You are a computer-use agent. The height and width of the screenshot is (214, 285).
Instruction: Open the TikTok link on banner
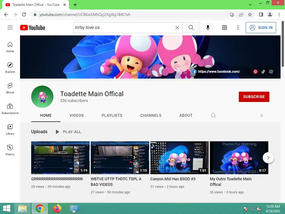(x=263, y=72)
